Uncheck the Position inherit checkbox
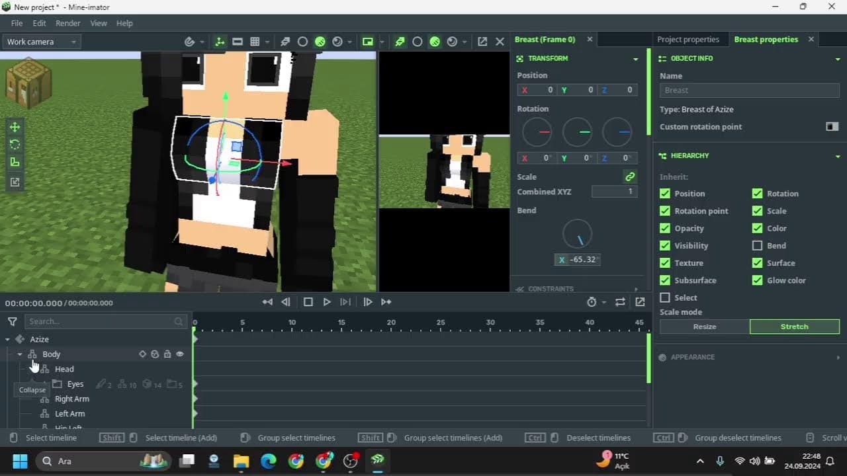 tap(665, 194)
